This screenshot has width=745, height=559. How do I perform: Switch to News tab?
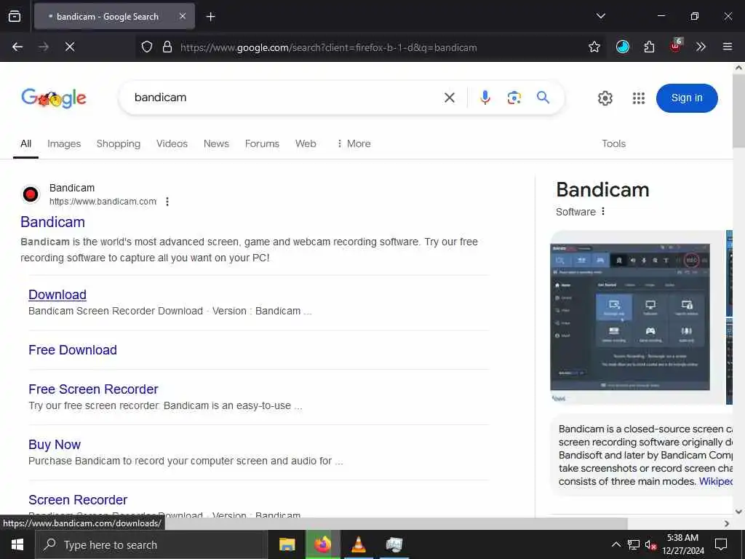216,143
